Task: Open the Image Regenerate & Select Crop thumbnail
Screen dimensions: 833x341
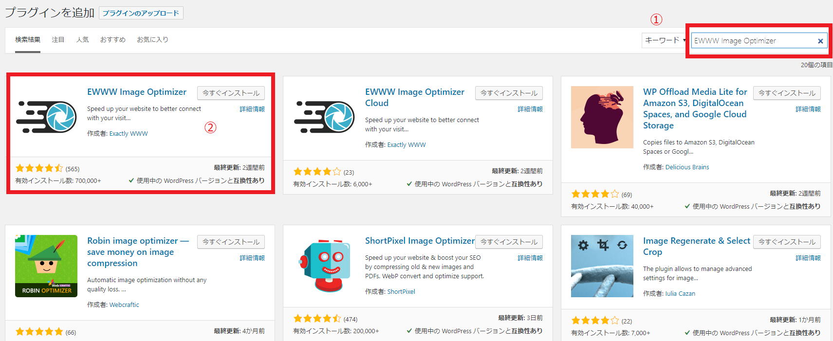Action: (602, 266)
